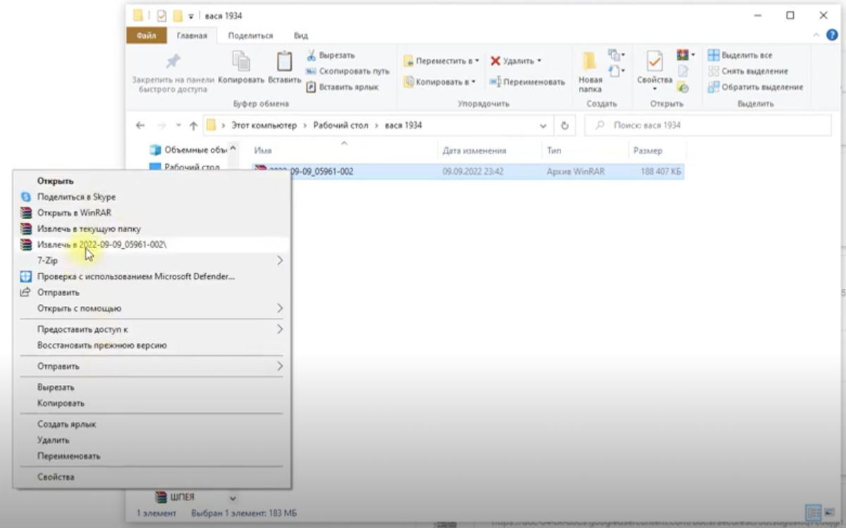The image size is (846, 528).
Task: Click Вырезать scissors in the ribbon
Action: (331, 55)
